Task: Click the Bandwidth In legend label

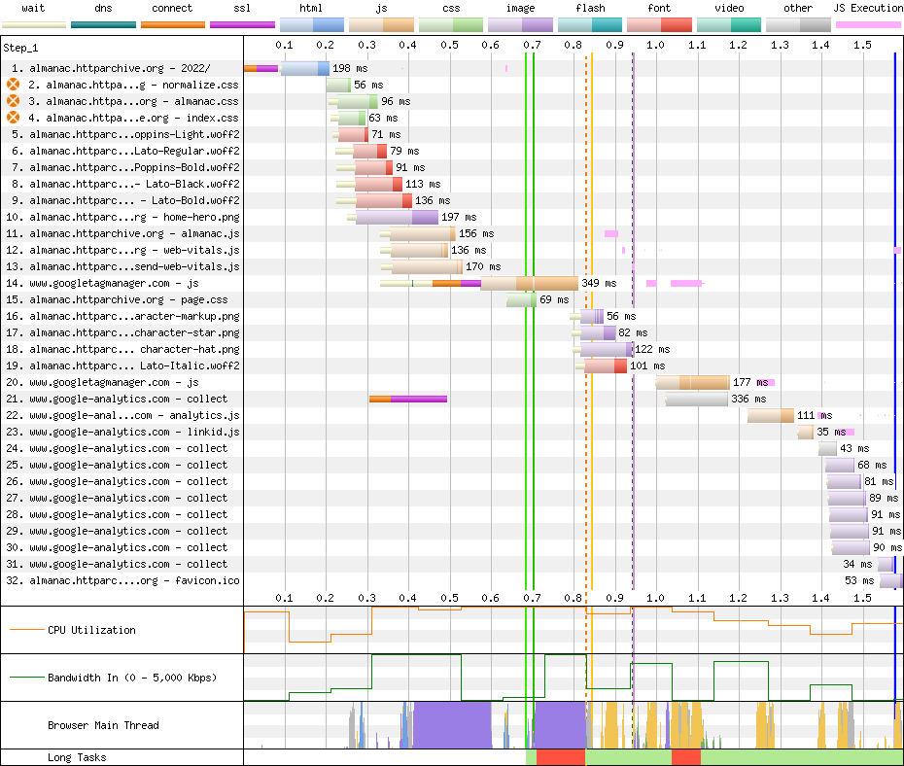Action: [x=131, y=678]
